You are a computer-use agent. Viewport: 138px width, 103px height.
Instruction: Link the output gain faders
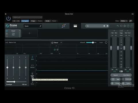point(128,71)
